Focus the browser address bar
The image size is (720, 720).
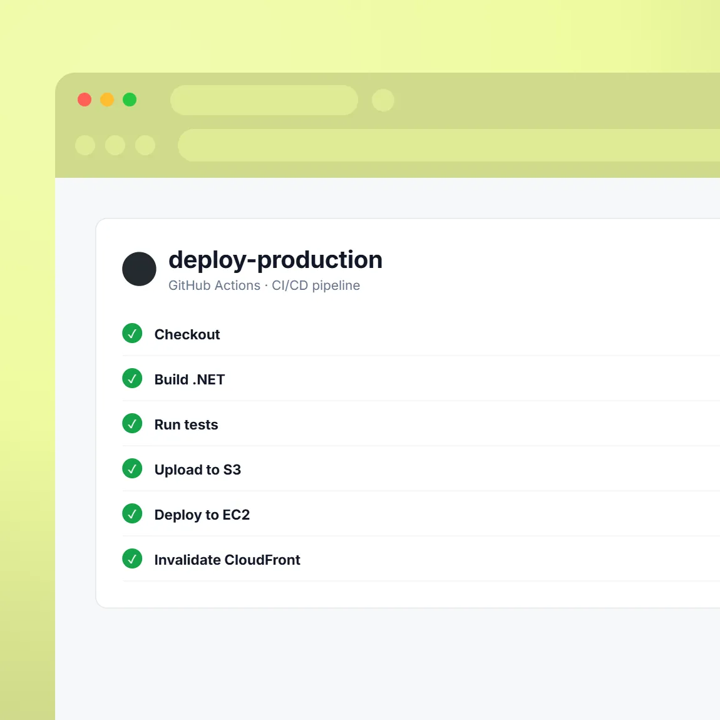tap(449, 145)
